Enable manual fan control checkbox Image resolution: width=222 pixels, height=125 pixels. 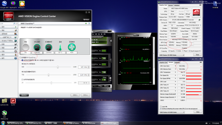[22, 80]
